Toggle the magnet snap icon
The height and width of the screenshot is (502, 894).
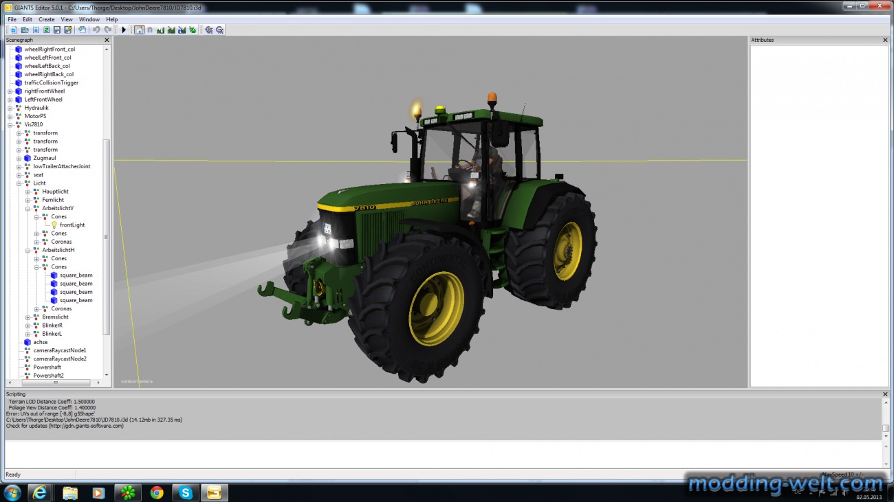pos(150,30)
